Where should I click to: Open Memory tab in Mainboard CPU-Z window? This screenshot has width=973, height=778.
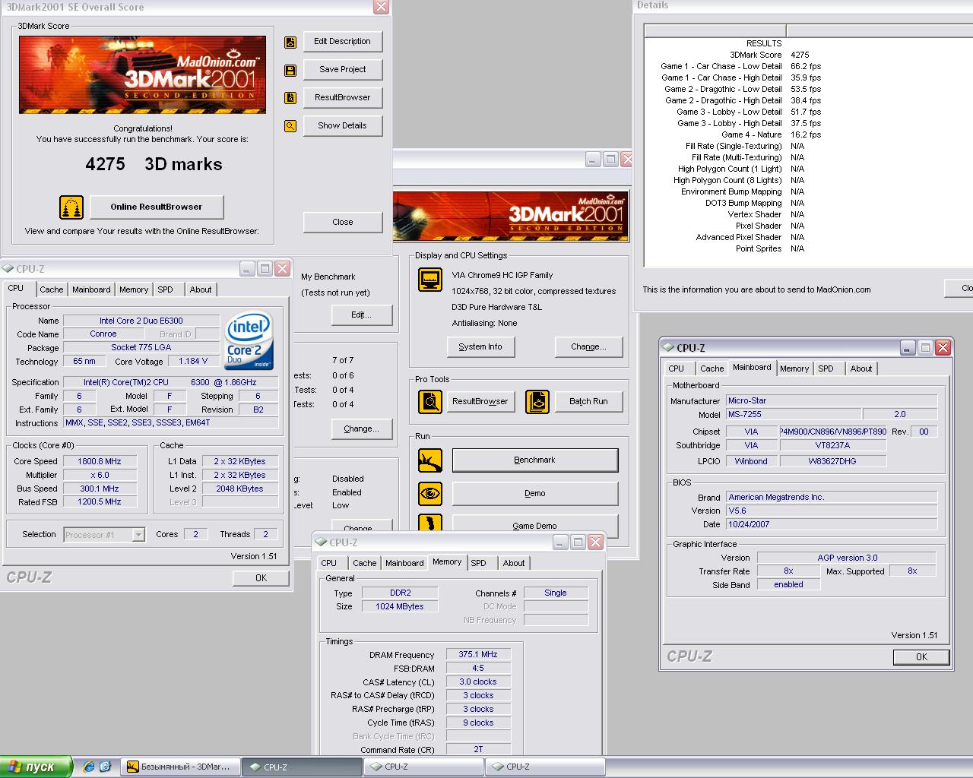[x=794, y=368]
